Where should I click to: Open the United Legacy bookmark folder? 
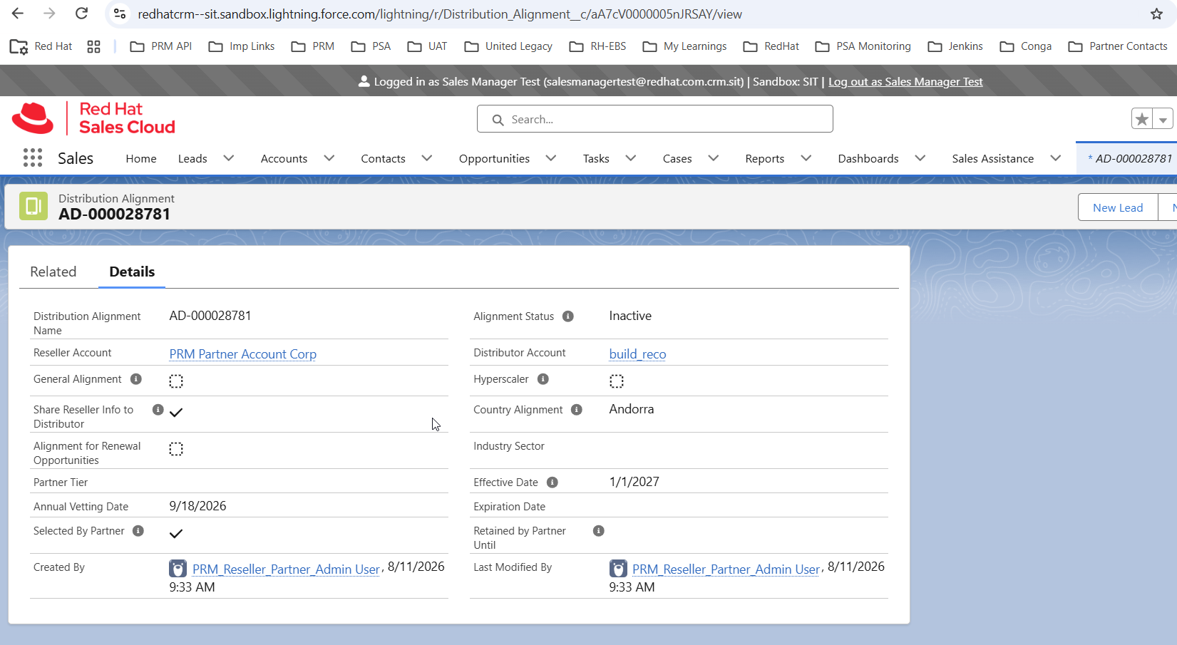[508, 46]
